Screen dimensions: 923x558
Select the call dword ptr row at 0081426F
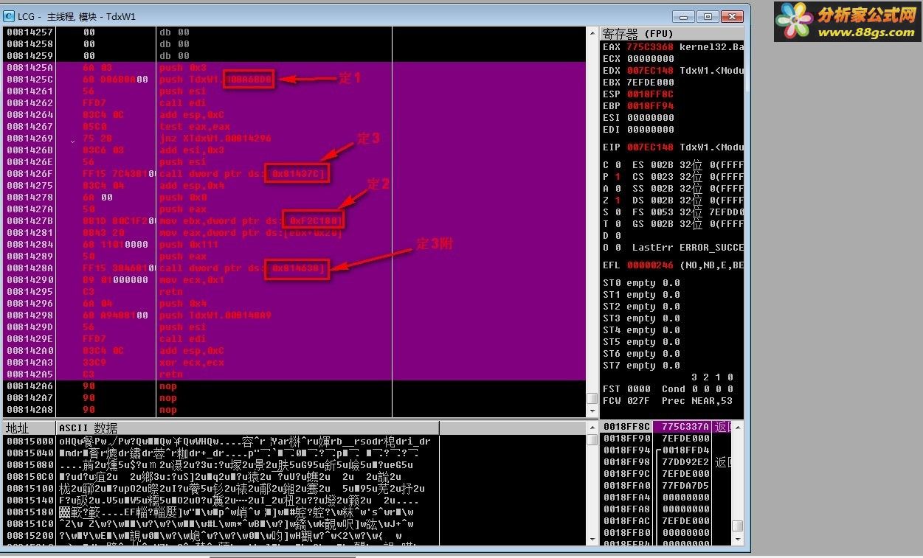[x=295, y=174]
